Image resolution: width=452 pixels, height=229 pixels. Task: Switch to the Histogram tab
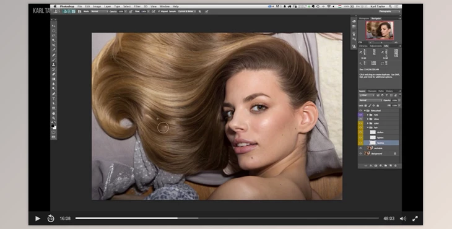[x=364, y=19]
